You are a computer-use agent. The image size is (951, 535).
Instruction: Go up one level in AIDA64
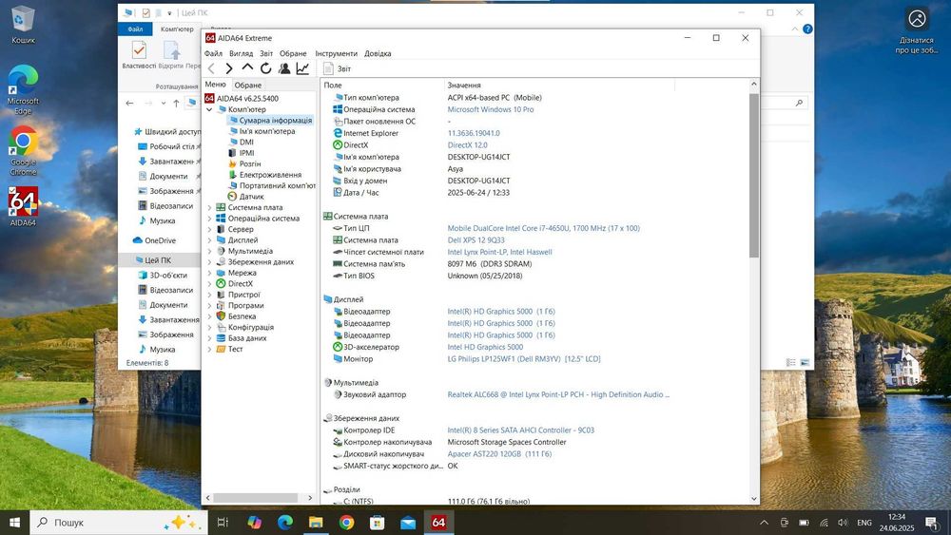(247, 67)
